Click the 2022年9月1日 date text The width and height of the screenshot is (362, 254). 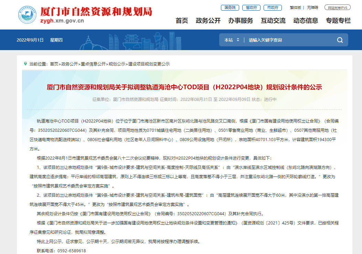coord(30,40)
